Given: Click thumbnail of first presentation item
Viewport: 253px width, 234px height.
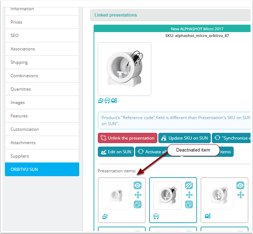Looking at the screenshot, I should (x=116, y=196).
